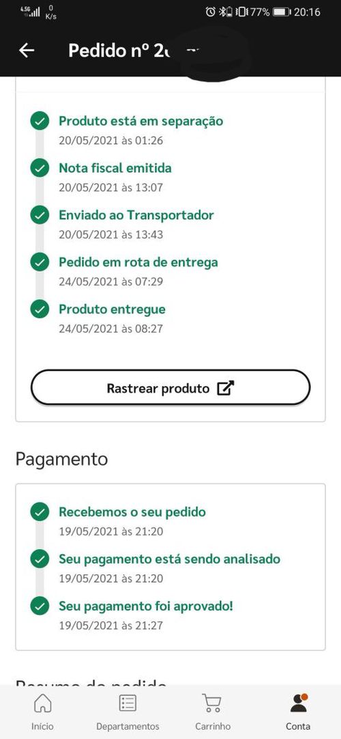Screen dimensions: 341x739
Task: Select the Pedido em rota de entrega status
Action: point(138,262)
